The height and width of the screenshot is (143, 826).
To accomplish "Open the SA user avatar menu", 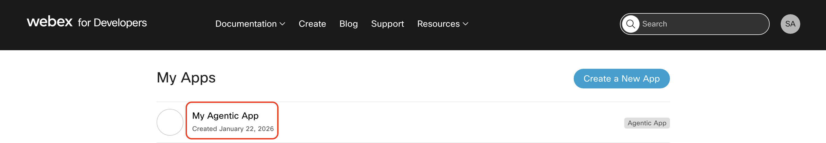I will point(790,24).
